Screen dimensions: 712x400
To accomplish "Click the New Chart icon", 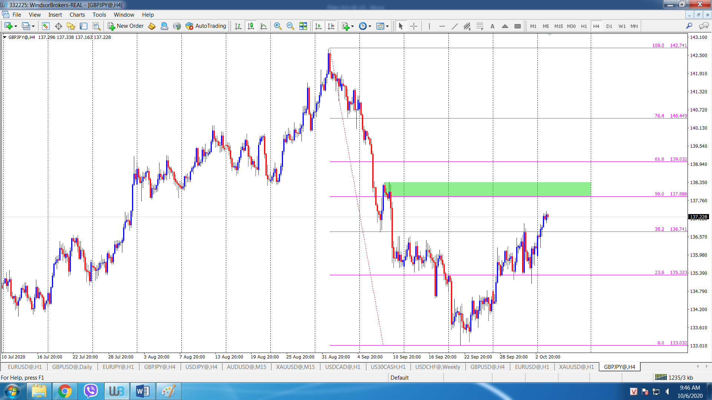I will tap(8, 26).
